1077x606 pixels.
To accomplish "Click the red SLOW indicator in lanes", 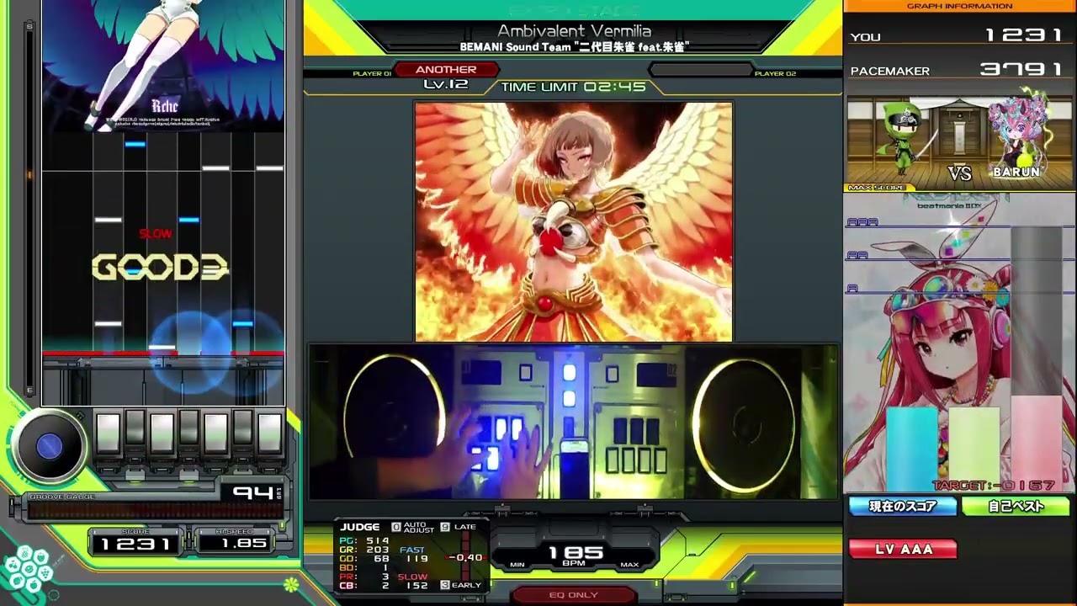I will 156,234.
